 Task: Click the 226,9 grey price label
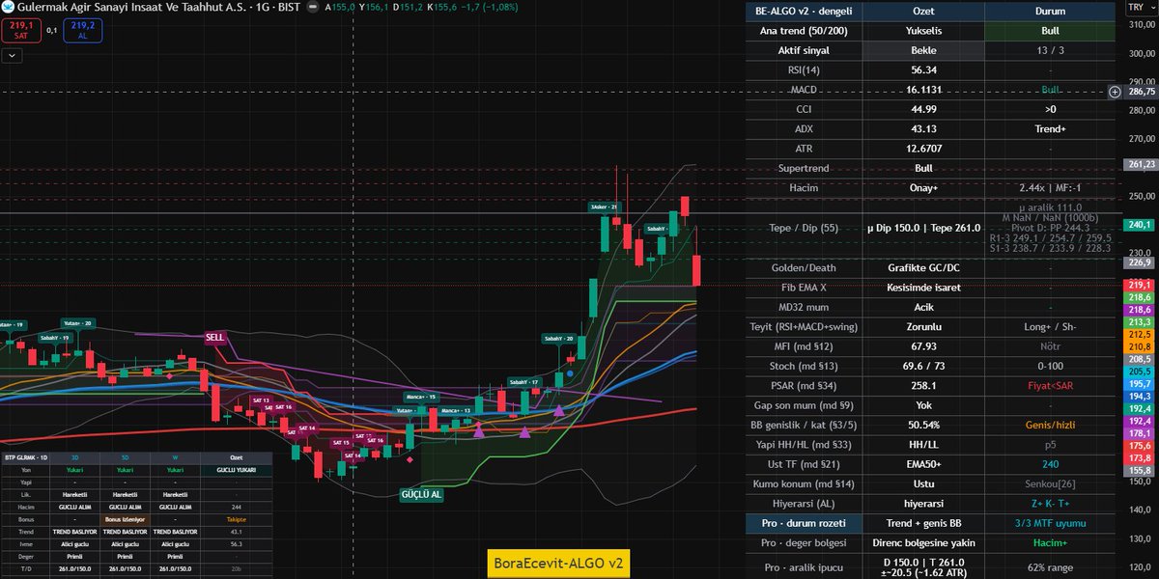click(1141, 262)
